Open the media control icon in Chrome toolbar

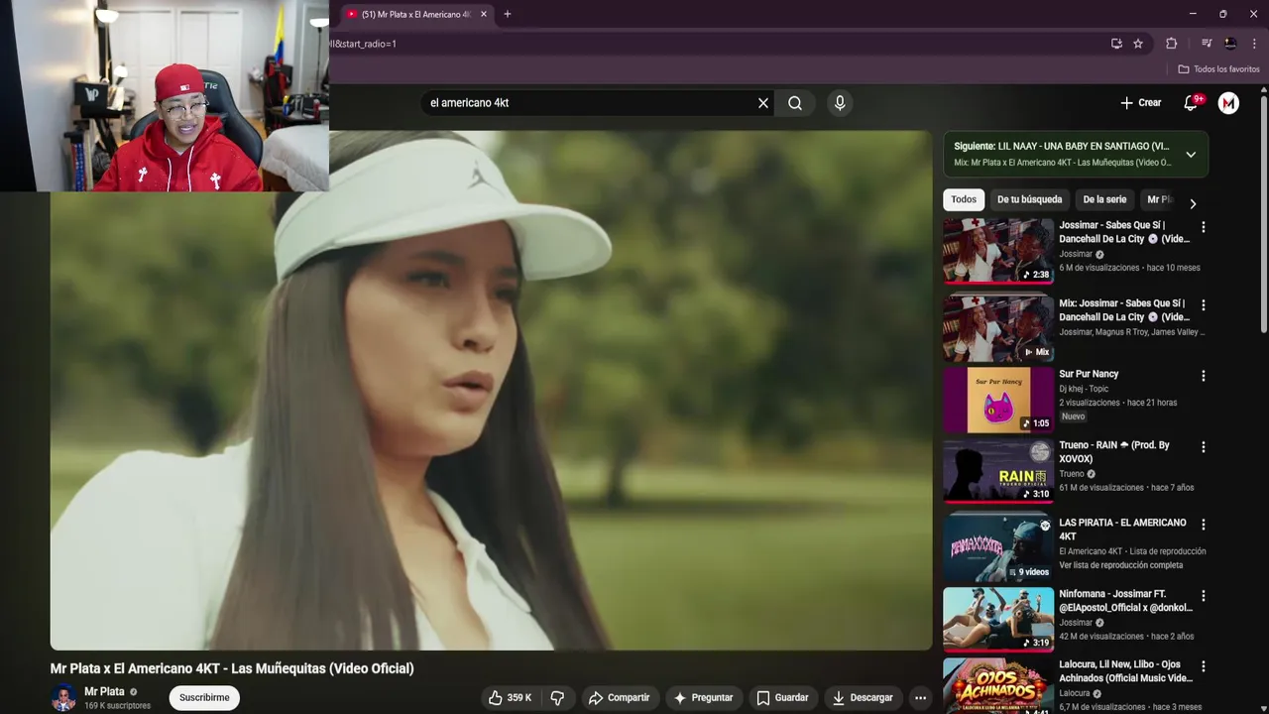1207,44
